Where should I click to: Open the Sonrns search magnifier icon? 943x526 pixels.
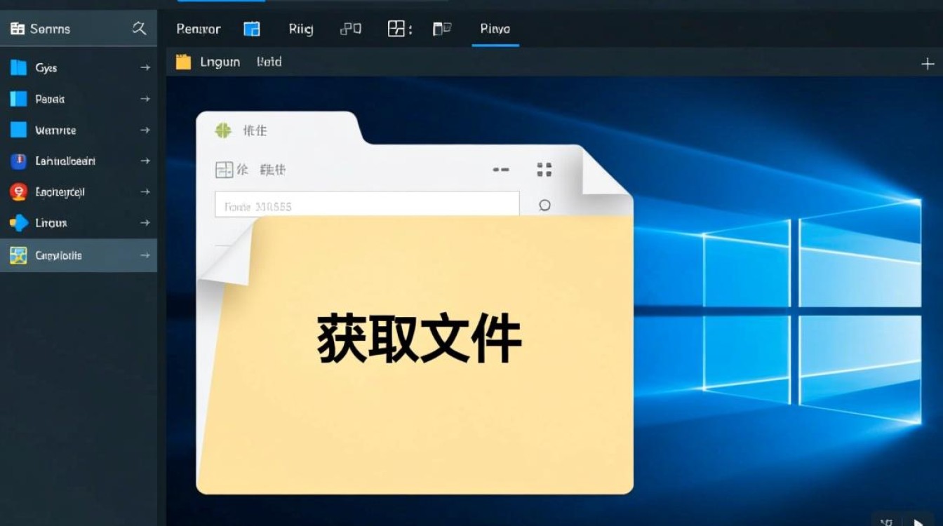pos(139,29)
